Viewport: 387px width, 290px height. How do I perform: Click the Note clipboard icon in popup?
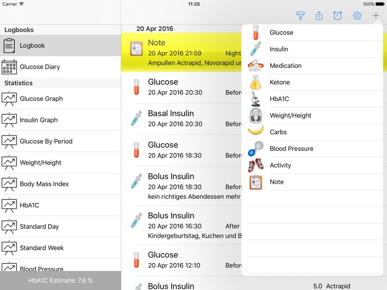(256, 182)
